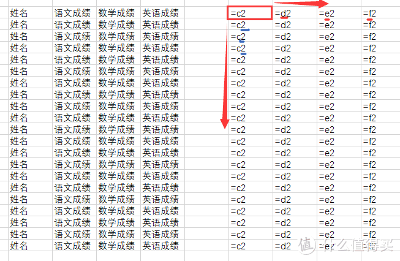Select 语文成绩 cell in the top row
400x261 pixels.
(x=74, y=13)
